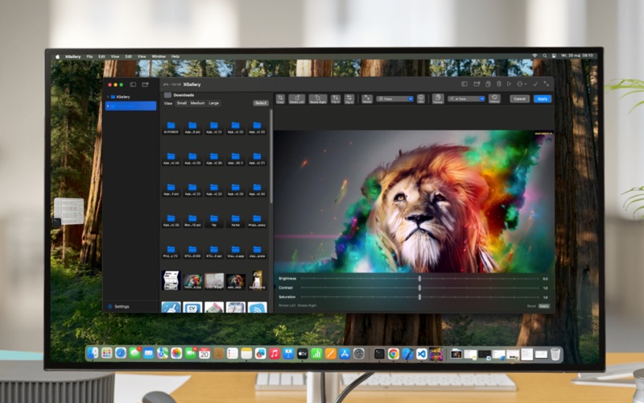Screen dimensions: 644x403
Task: Toggle sidebar icon beside the traffic-light buttons
Action: click(133, 85)
